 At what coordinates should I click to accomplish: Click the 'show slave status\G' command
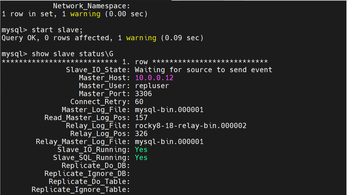[72, 54]
